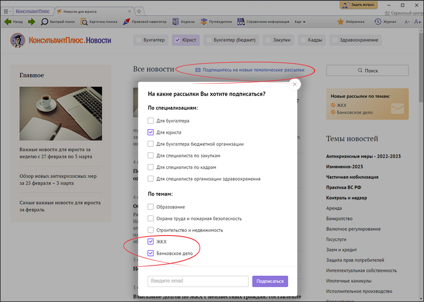This screenshot has width=424, height=302.
Task: Switch to the КонсультантПлюс tab
Action: (x=33, y=11)
